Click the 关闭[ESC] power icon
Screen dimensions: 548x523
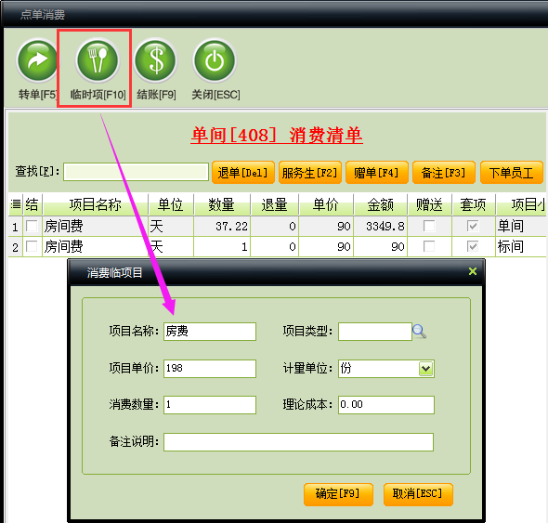[x=215, y=60]
